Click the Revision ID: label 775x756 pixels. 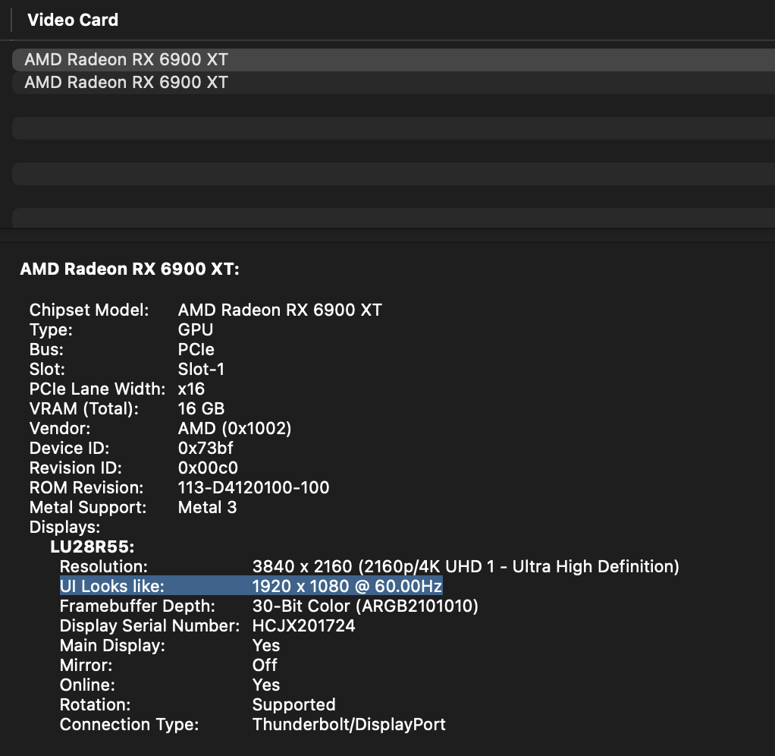click(76, 468)
